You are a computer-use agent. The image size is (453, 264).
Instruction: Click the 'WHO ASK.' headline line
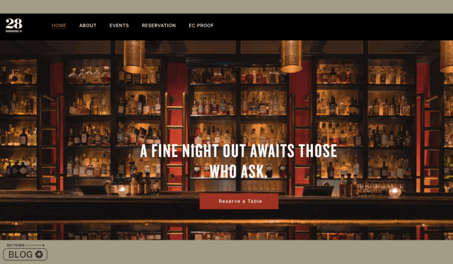(x=238, y=171)
